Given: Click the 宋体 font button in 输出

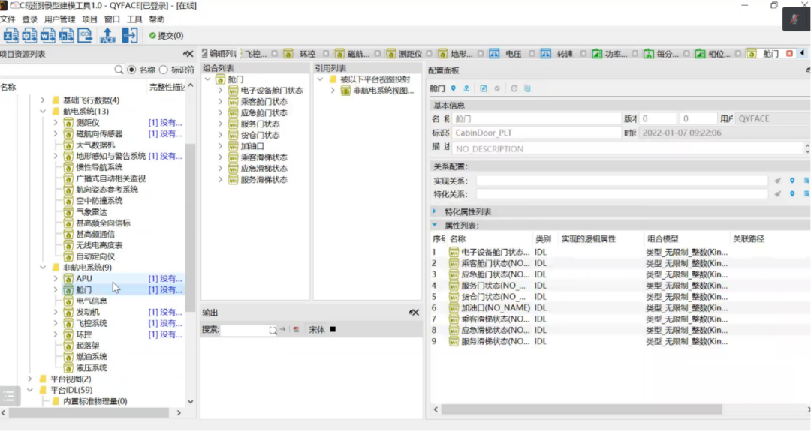Looking at the screenshot, I should click(317, 330).
